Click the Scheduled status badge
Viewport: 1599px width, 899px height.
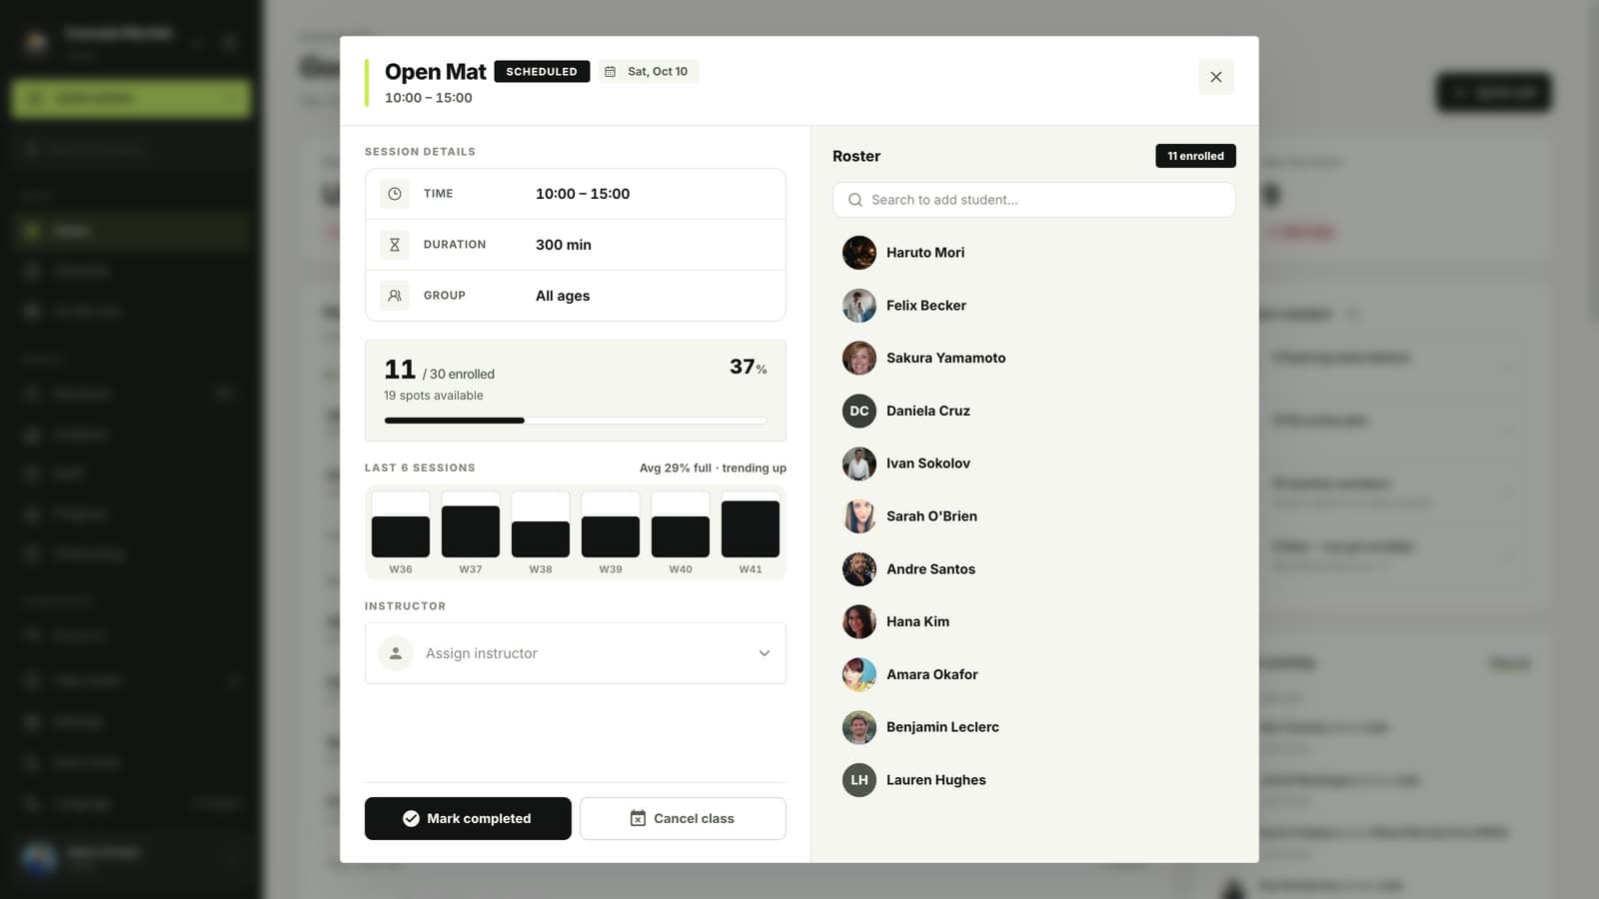coord(542,72)
